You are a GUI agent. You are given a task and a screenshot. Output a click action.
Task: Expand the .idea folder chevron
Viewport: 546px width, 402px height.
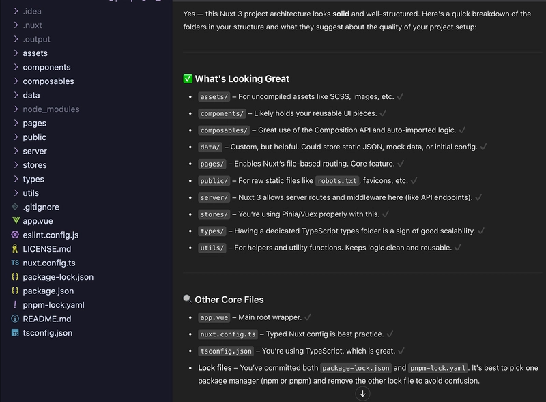tap(16, 11)
